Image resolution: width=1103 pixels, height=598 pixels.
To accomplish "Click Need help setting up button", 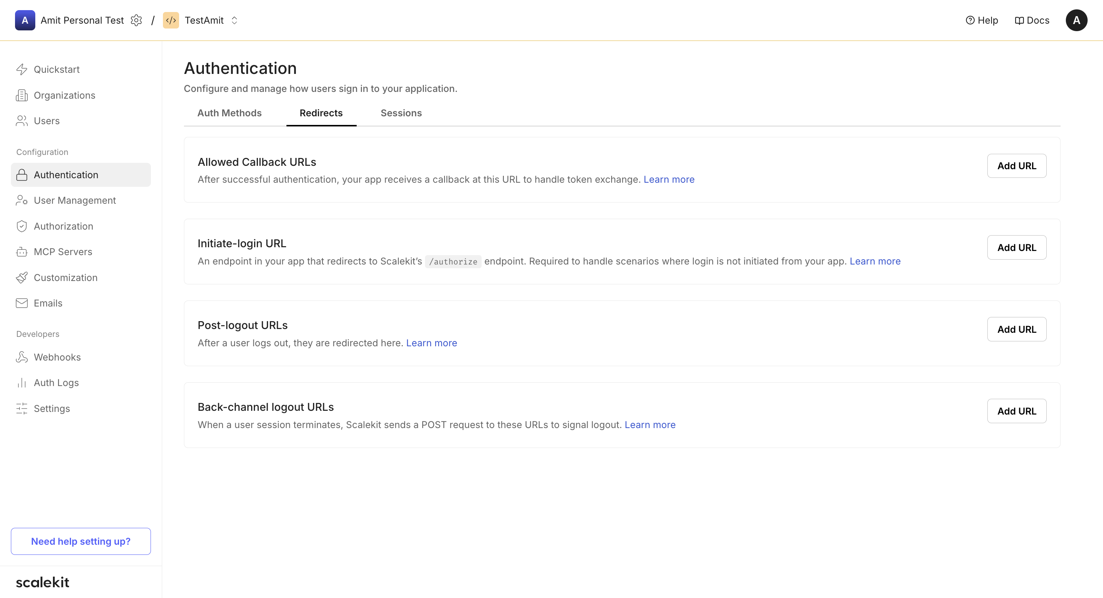I will [81, 541].
